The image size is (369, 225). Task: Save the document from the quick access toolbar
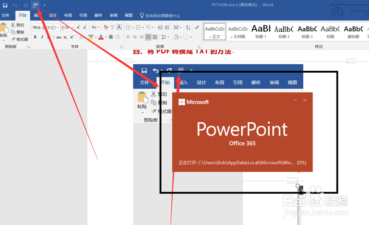(x=5, y=5)
